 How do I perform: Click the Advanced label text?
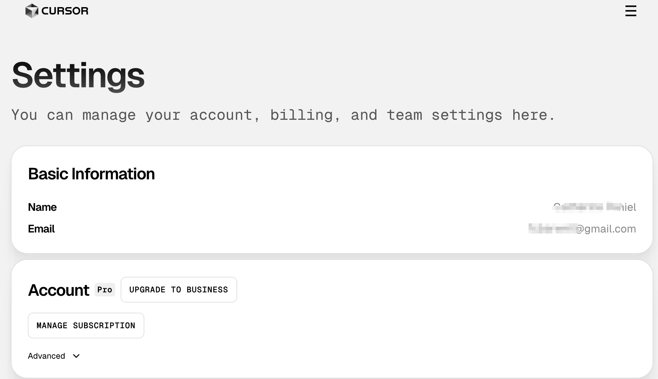point(46,356)
